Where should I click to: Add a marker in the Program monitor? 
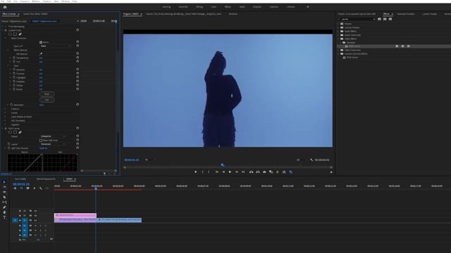point(196,171)
